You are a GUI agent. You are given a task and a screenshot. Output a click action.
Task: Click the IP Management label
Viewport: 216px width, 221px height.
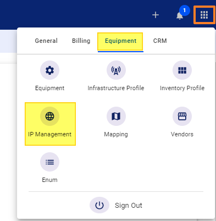[49, 134]
